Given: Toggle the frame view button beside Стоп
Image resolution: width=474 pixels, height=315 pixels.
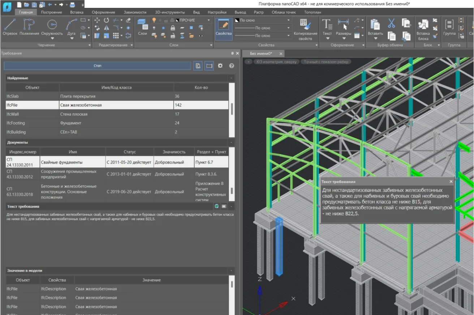Looking at the screenshot, I should [x=209, y=66].
